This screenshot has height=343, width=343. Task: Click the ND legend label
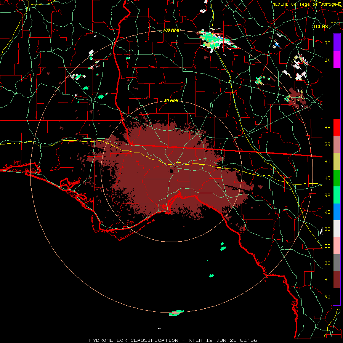(x=327, y=297)
